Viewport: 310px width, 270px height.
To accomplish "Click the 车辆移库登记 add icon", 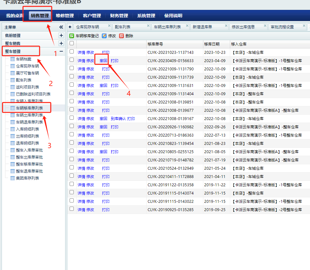I will click(x=72, y=36).
